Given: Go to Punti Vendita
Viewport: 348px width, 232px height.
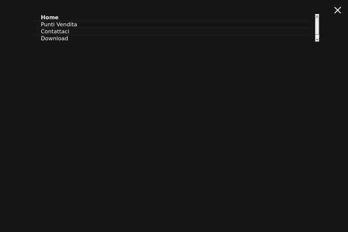Looking at the screenshot, I should (x=59, y=24).
